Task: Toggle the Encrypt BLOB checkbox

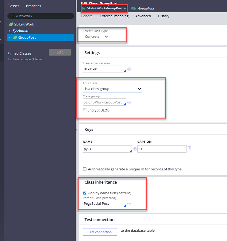Action: [85, 110]
